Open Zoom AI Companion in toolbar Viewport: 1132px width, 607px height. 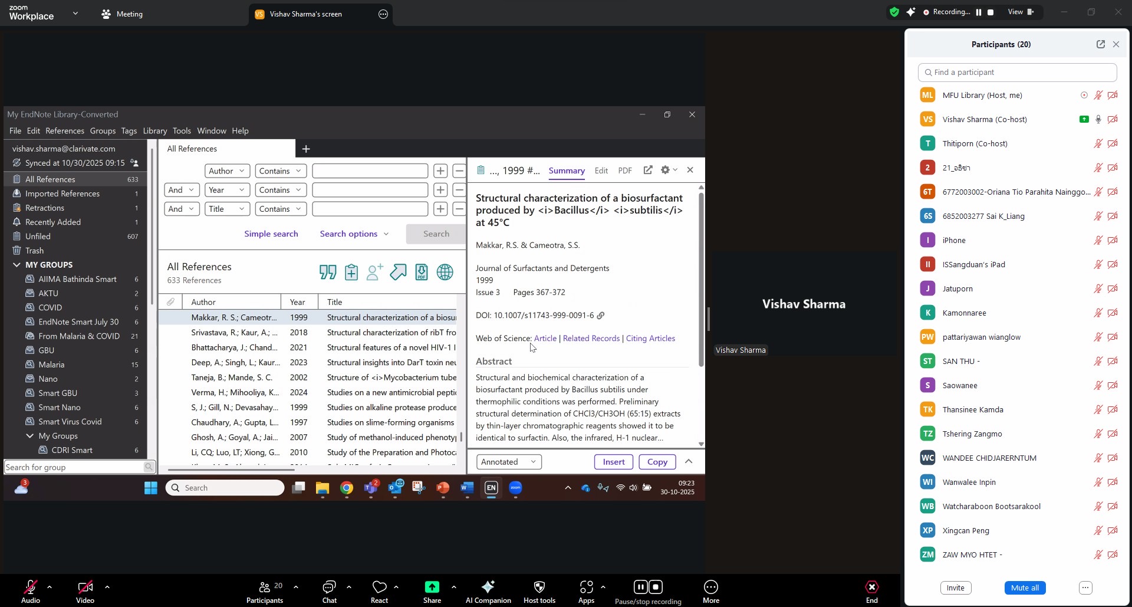[488, 592]
